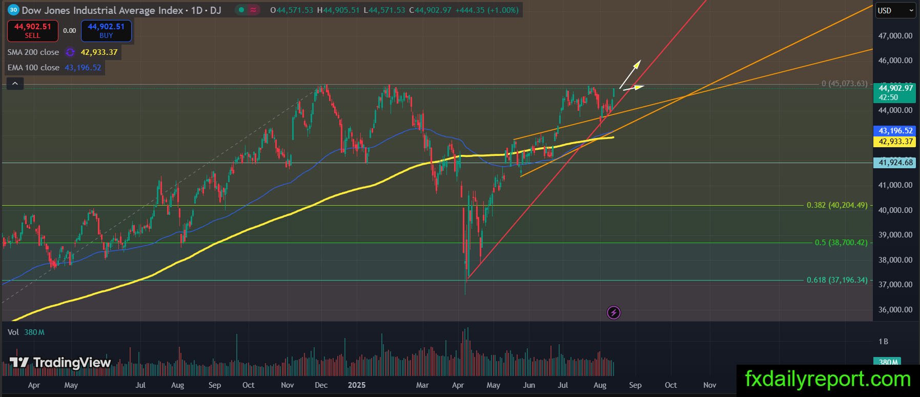Click the 41,924.68 horizontal line price tag

tap(895, 163)
